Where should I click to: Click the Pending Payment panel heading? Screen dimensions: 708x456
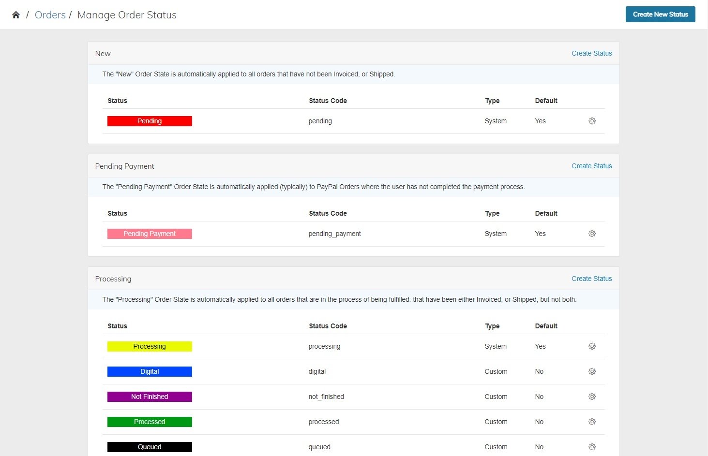124,166
